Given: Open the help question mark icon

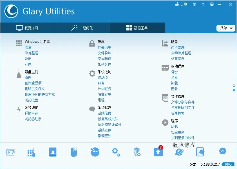Looking at the screenshot, I should [212, 4].
